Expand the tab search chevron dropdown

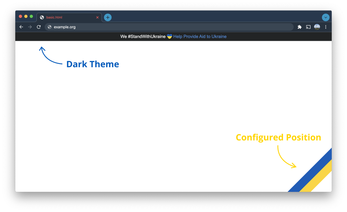click(x=326, y=18)
